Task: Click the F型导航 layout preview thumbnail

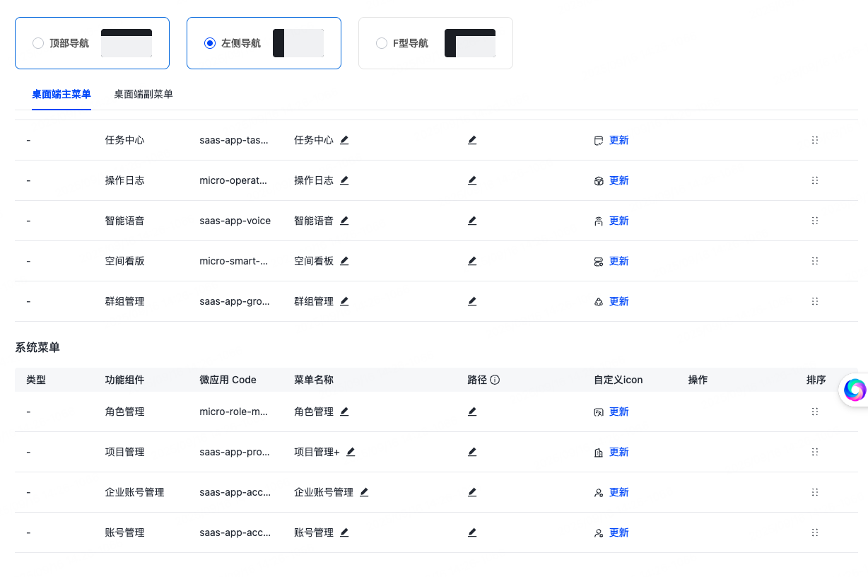Action: (x=469, y=43)
